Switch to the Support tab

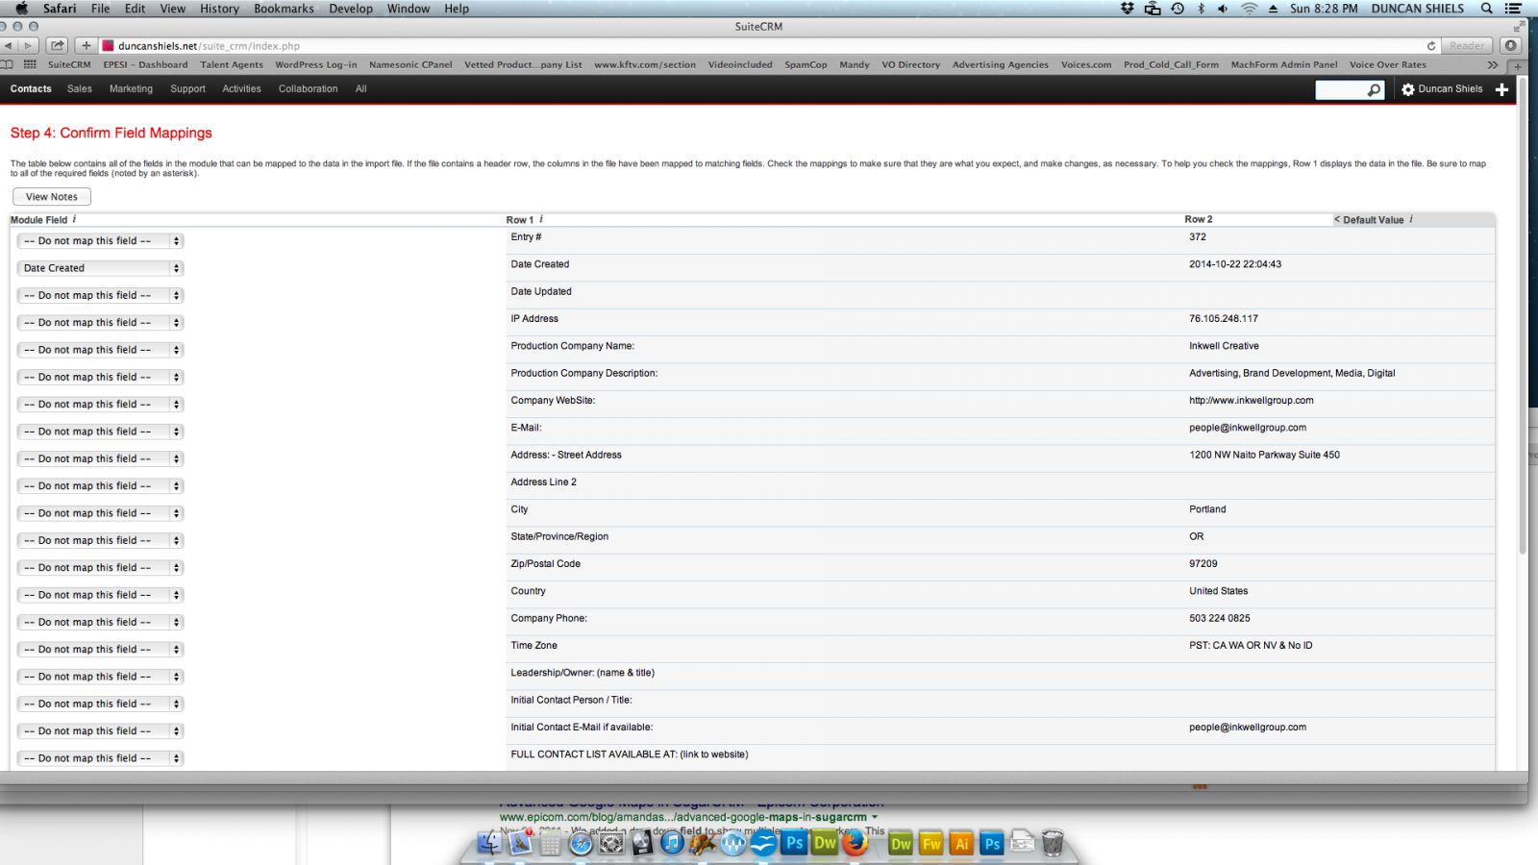click(x=187, y=88)
